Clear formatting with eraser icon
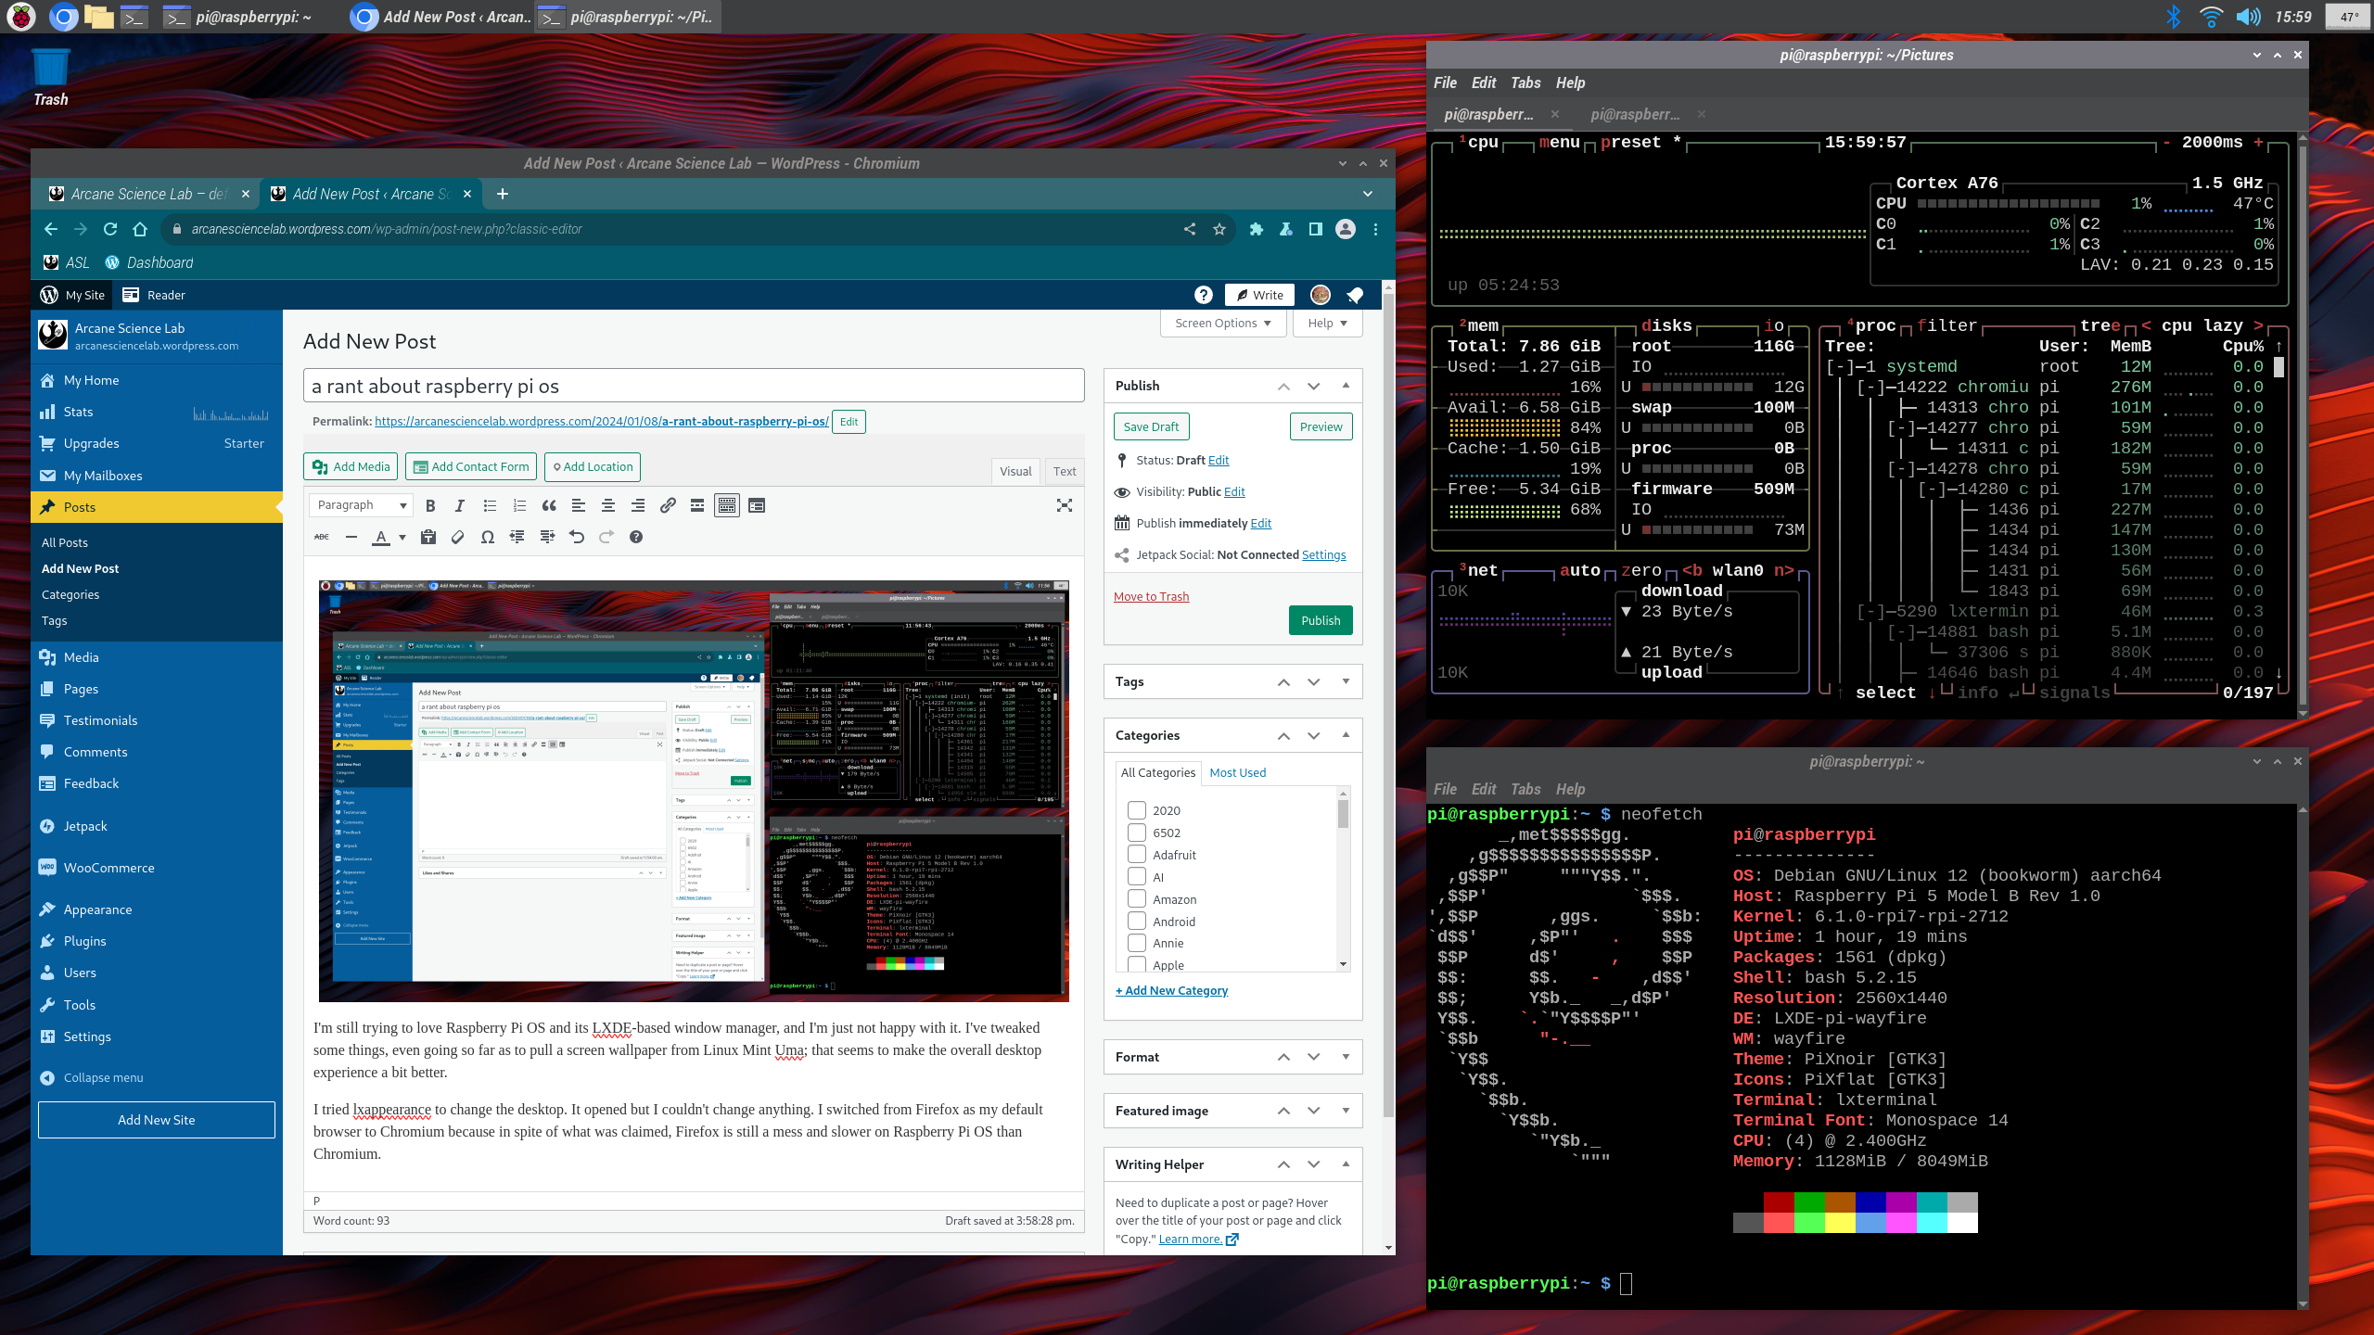 click(458, 537)
